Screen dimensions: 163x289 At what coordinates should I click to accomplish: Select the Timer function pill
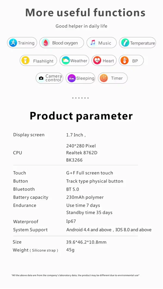coord(112,78)
